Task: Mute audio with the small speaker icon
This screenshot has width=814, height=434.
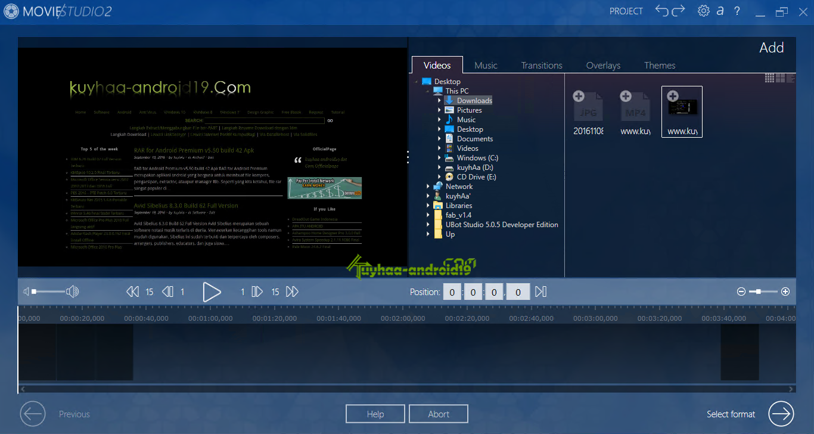Action: click(26, 292)
